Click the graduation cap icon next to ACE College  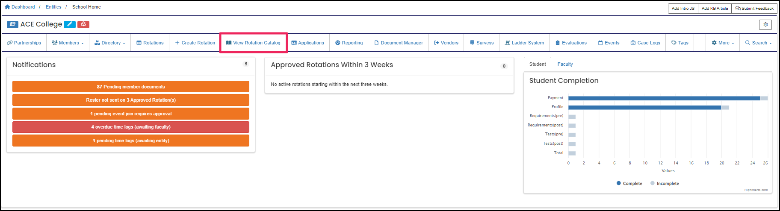(13, 24)
